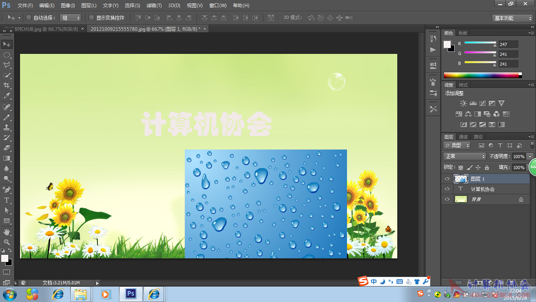Image resolution: width=536 pixels, height=302 pixels.
Task: Select the Dodge tool
Action: [7, 179]
